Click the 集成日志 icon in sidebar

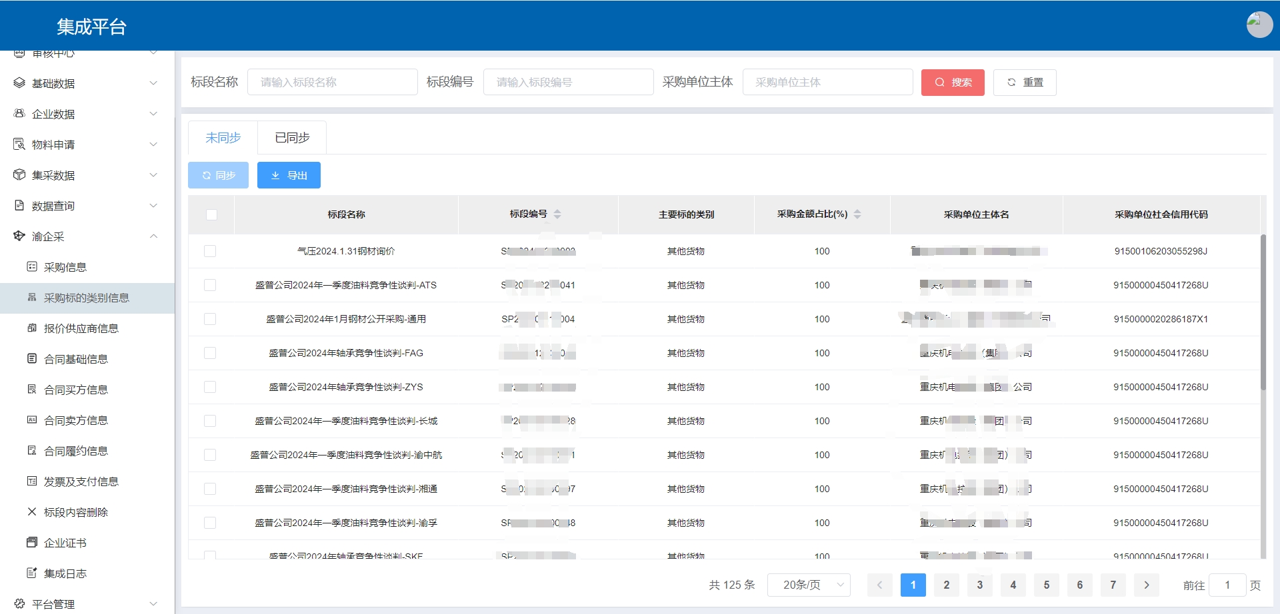click(31, 573)
